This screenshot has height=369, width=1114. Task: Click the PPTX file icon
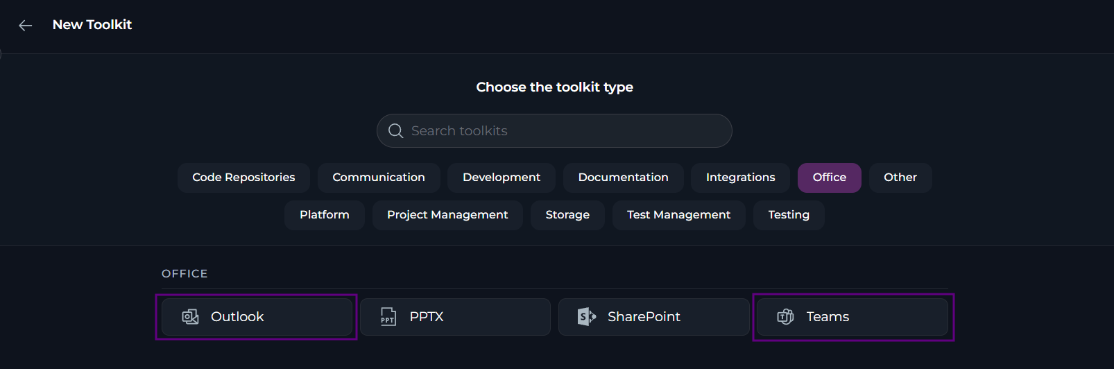388,317
